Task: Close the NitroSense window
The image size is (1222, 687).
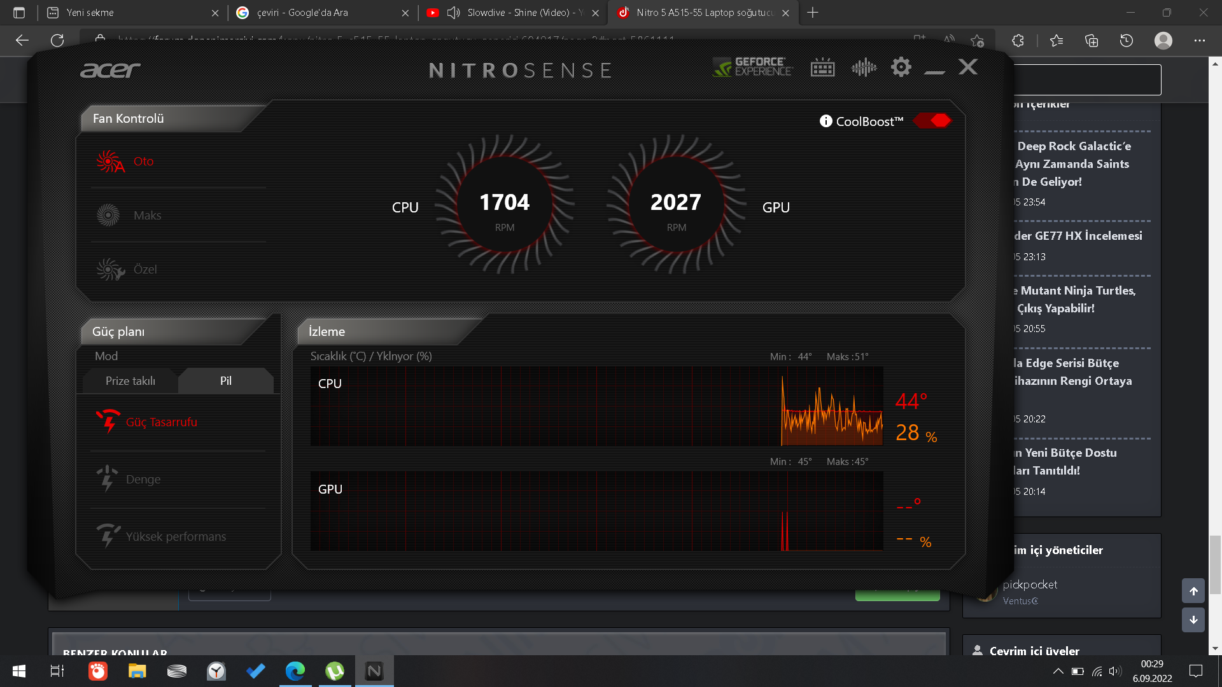Action: click(968, 67)
